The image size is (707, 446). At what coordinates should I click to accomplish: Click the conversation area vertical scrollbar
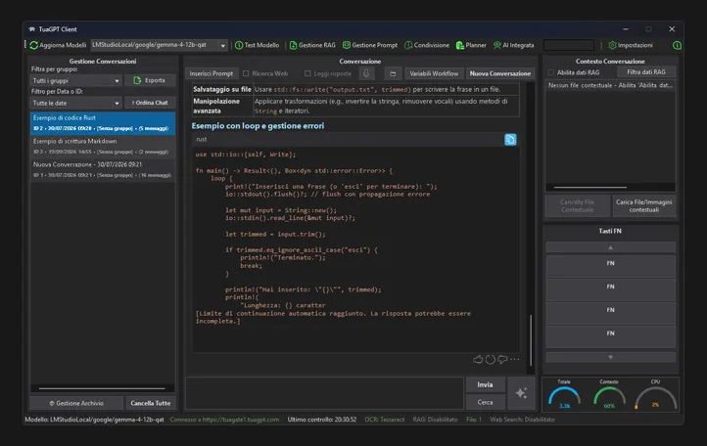coord(531,340)
